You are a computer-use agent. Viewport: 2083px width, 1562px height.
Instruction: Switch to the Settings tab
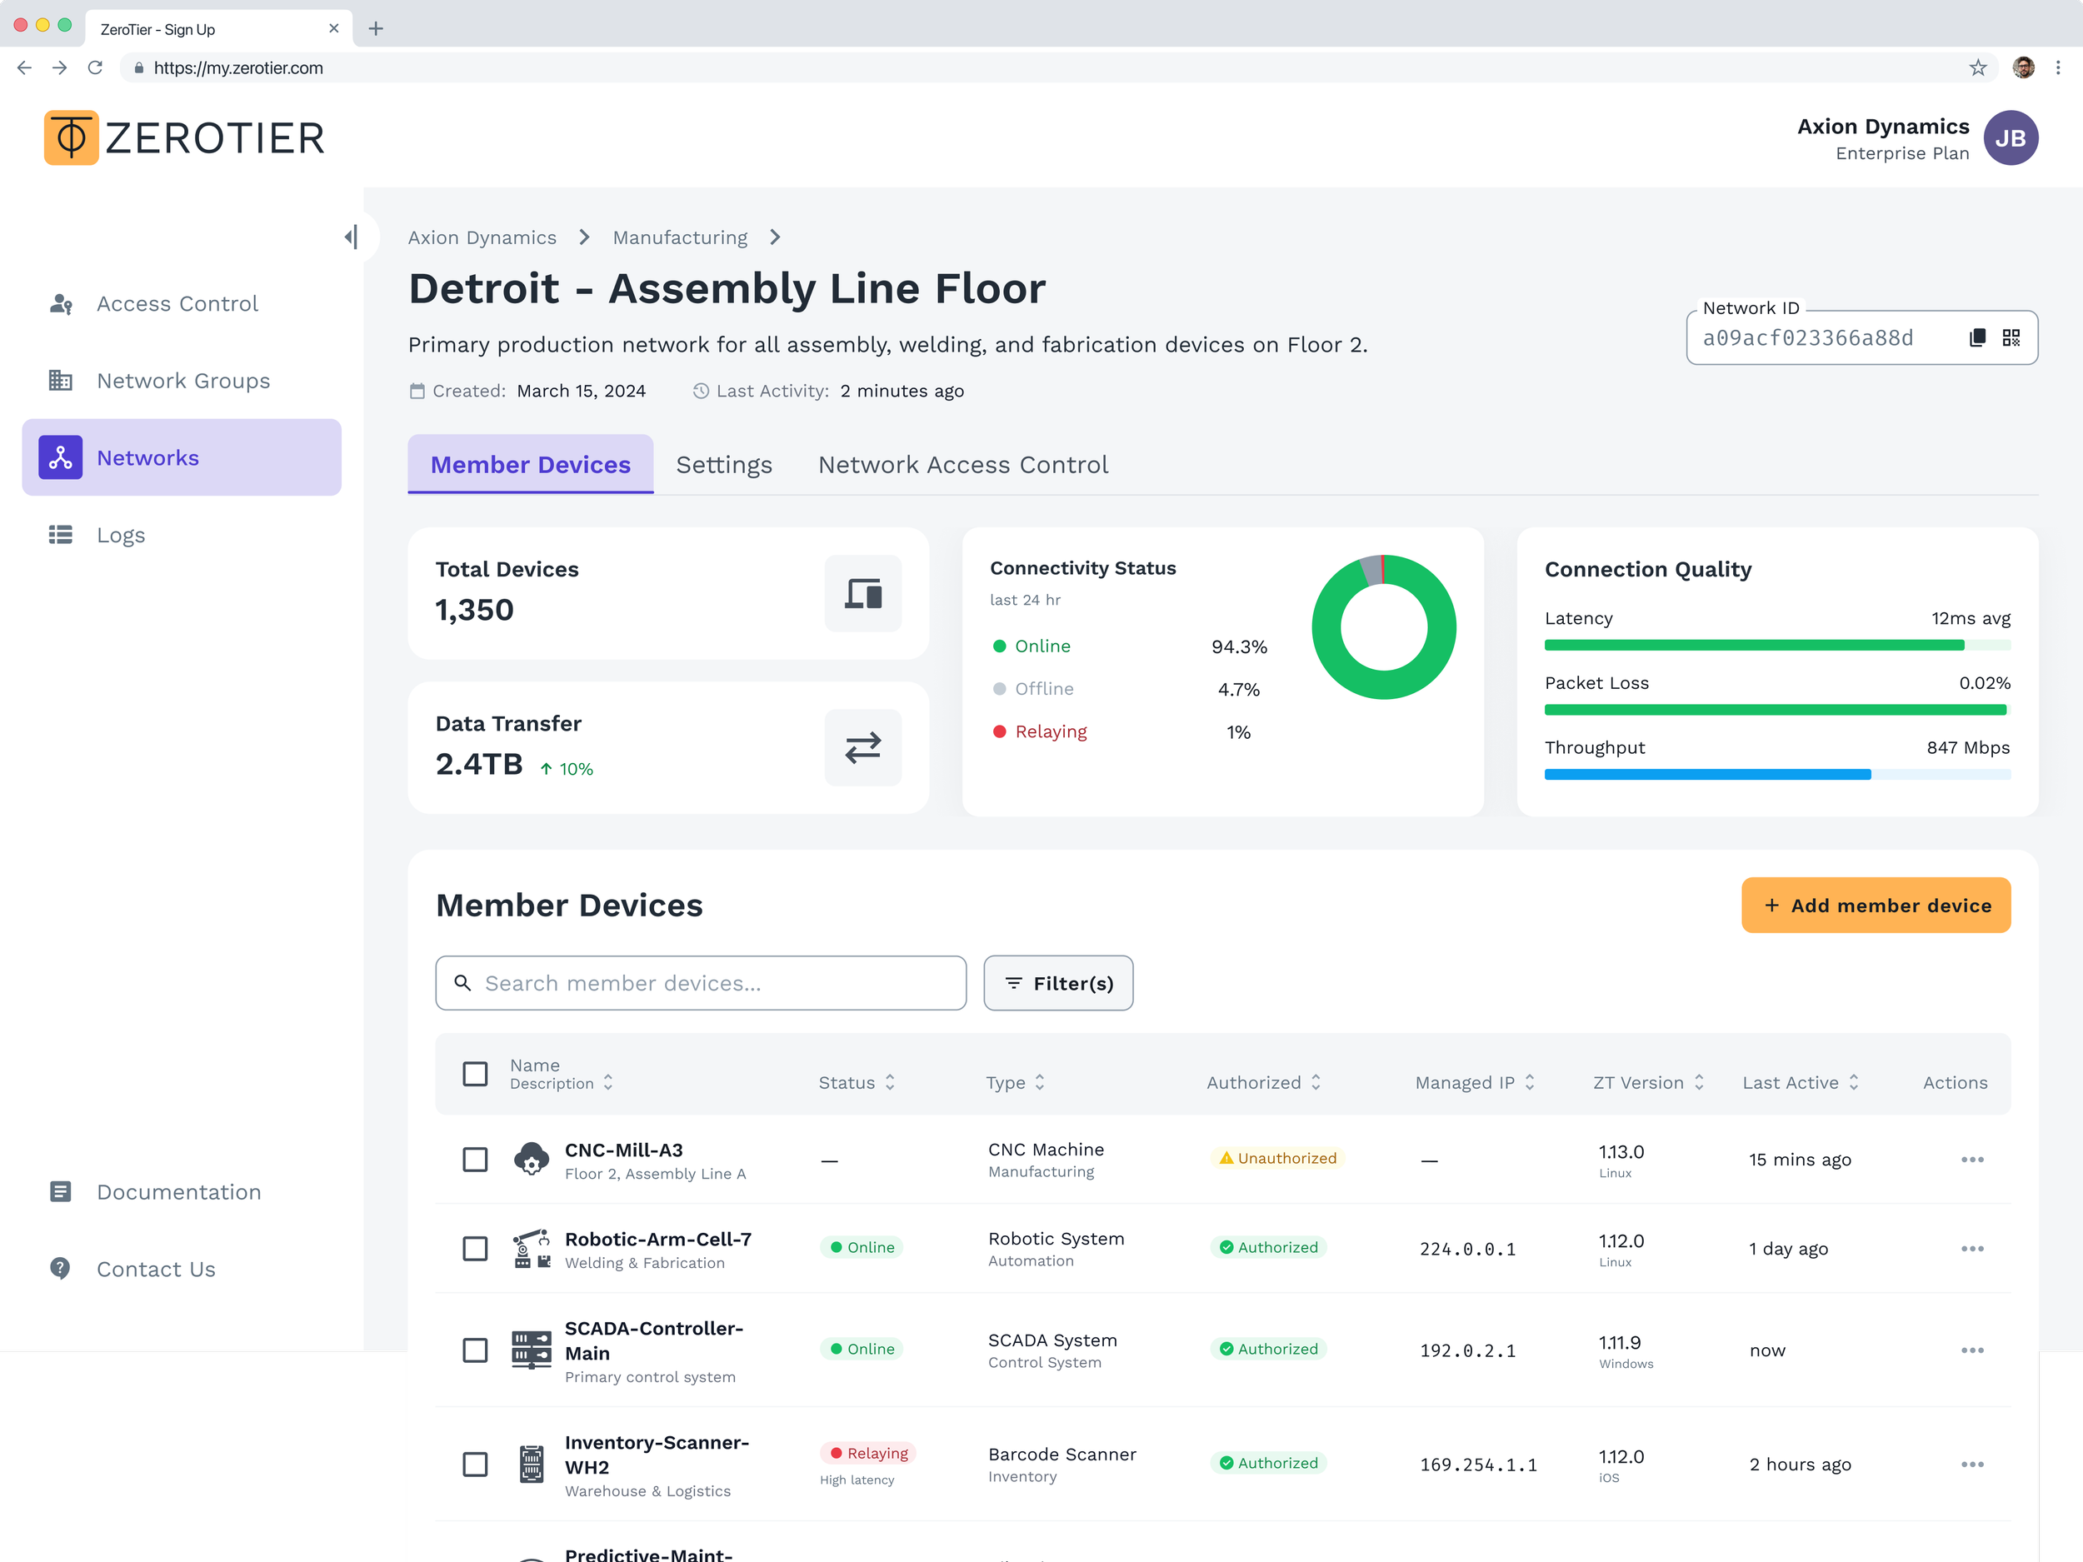(x=723, y=465)
